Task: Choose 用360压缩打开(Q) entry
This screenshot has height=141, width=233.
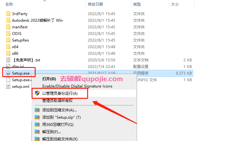Action: (x=58, y=124)
